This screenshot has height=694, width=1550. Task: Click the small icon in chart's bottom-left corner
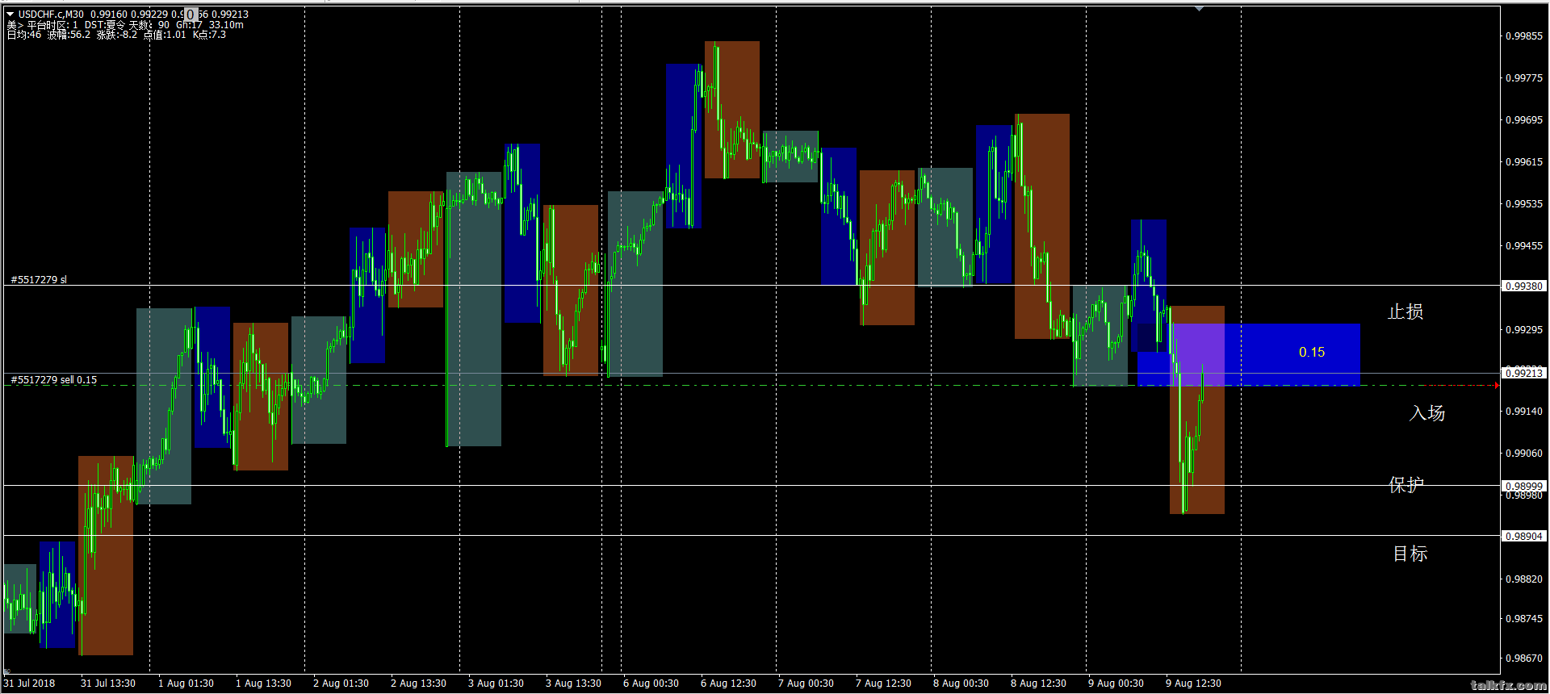(7, 671)
